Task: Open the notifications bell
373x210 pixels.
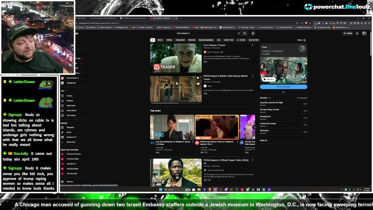Action: click(x=357, y=33)
